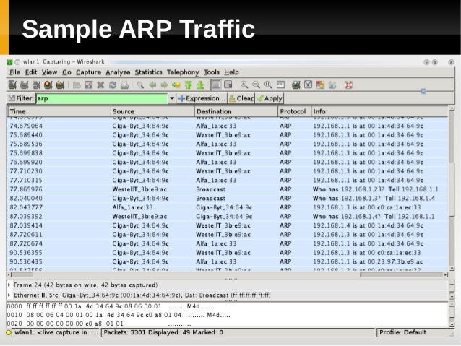Open the File menu

point(14,72)
